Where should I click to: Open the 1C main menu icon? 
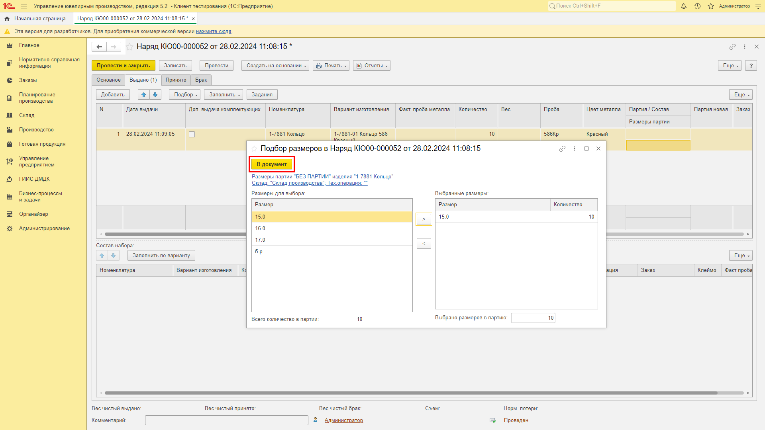pyautogui.click(x=9, y=6)
